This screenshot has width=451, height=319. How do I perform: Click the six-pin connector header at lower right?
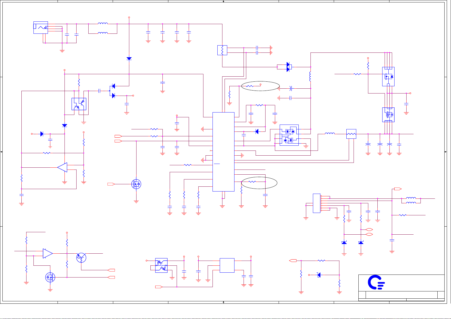coord(316,203)
